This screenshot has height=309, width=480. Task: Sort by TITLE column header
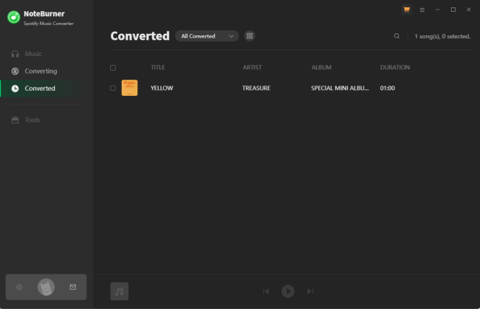(157, 68)
